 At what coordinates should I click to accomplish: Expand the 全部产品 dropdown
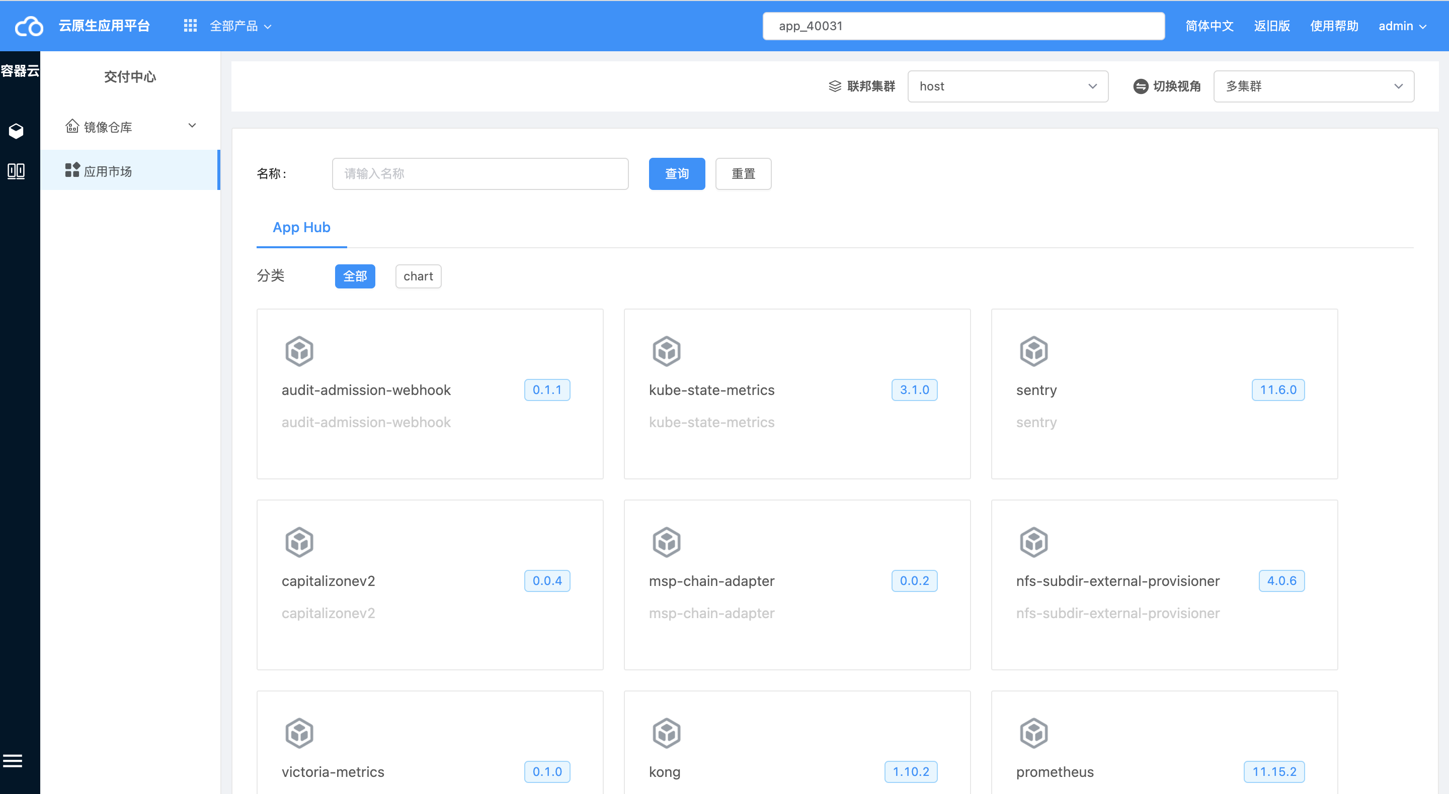pos(241,26)
